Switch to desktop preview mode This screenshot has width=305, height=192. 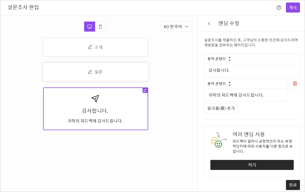click(x=90, y=27)
